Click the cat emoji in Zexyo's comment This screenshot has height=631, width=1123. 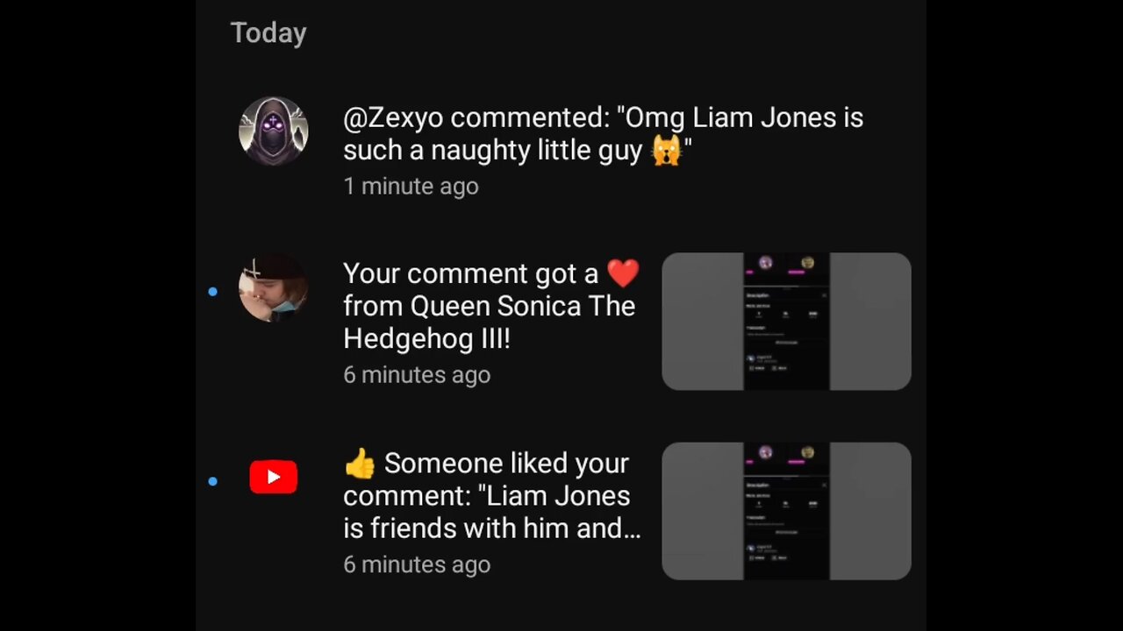(666, 151)
